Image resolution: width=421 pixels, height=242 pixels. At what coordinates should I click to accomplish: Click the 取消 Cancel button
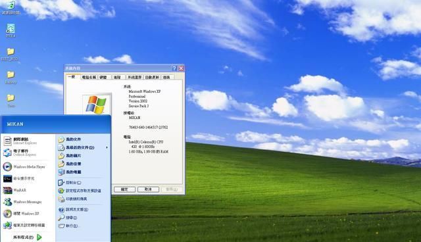[148, 189]
